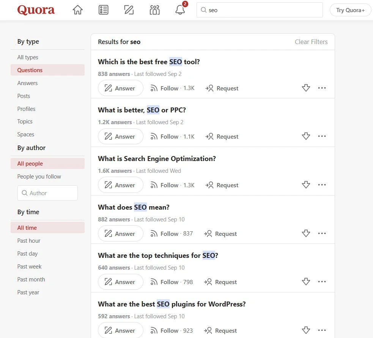Viewport: 373px width, 338px height.
Task: Open the question 'Which is the best free SEO tool?'
Action: tap(149, 62)
